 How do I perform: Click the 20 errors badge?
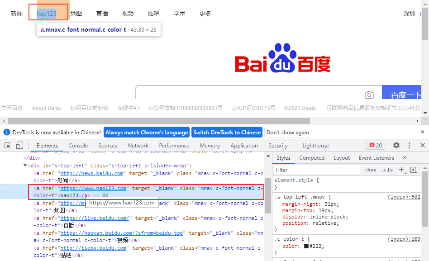coord(376,145)
